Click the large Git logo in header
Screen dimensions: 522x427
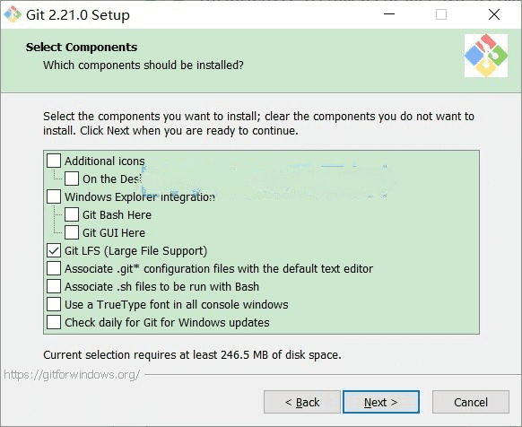(x=486, y=56)
